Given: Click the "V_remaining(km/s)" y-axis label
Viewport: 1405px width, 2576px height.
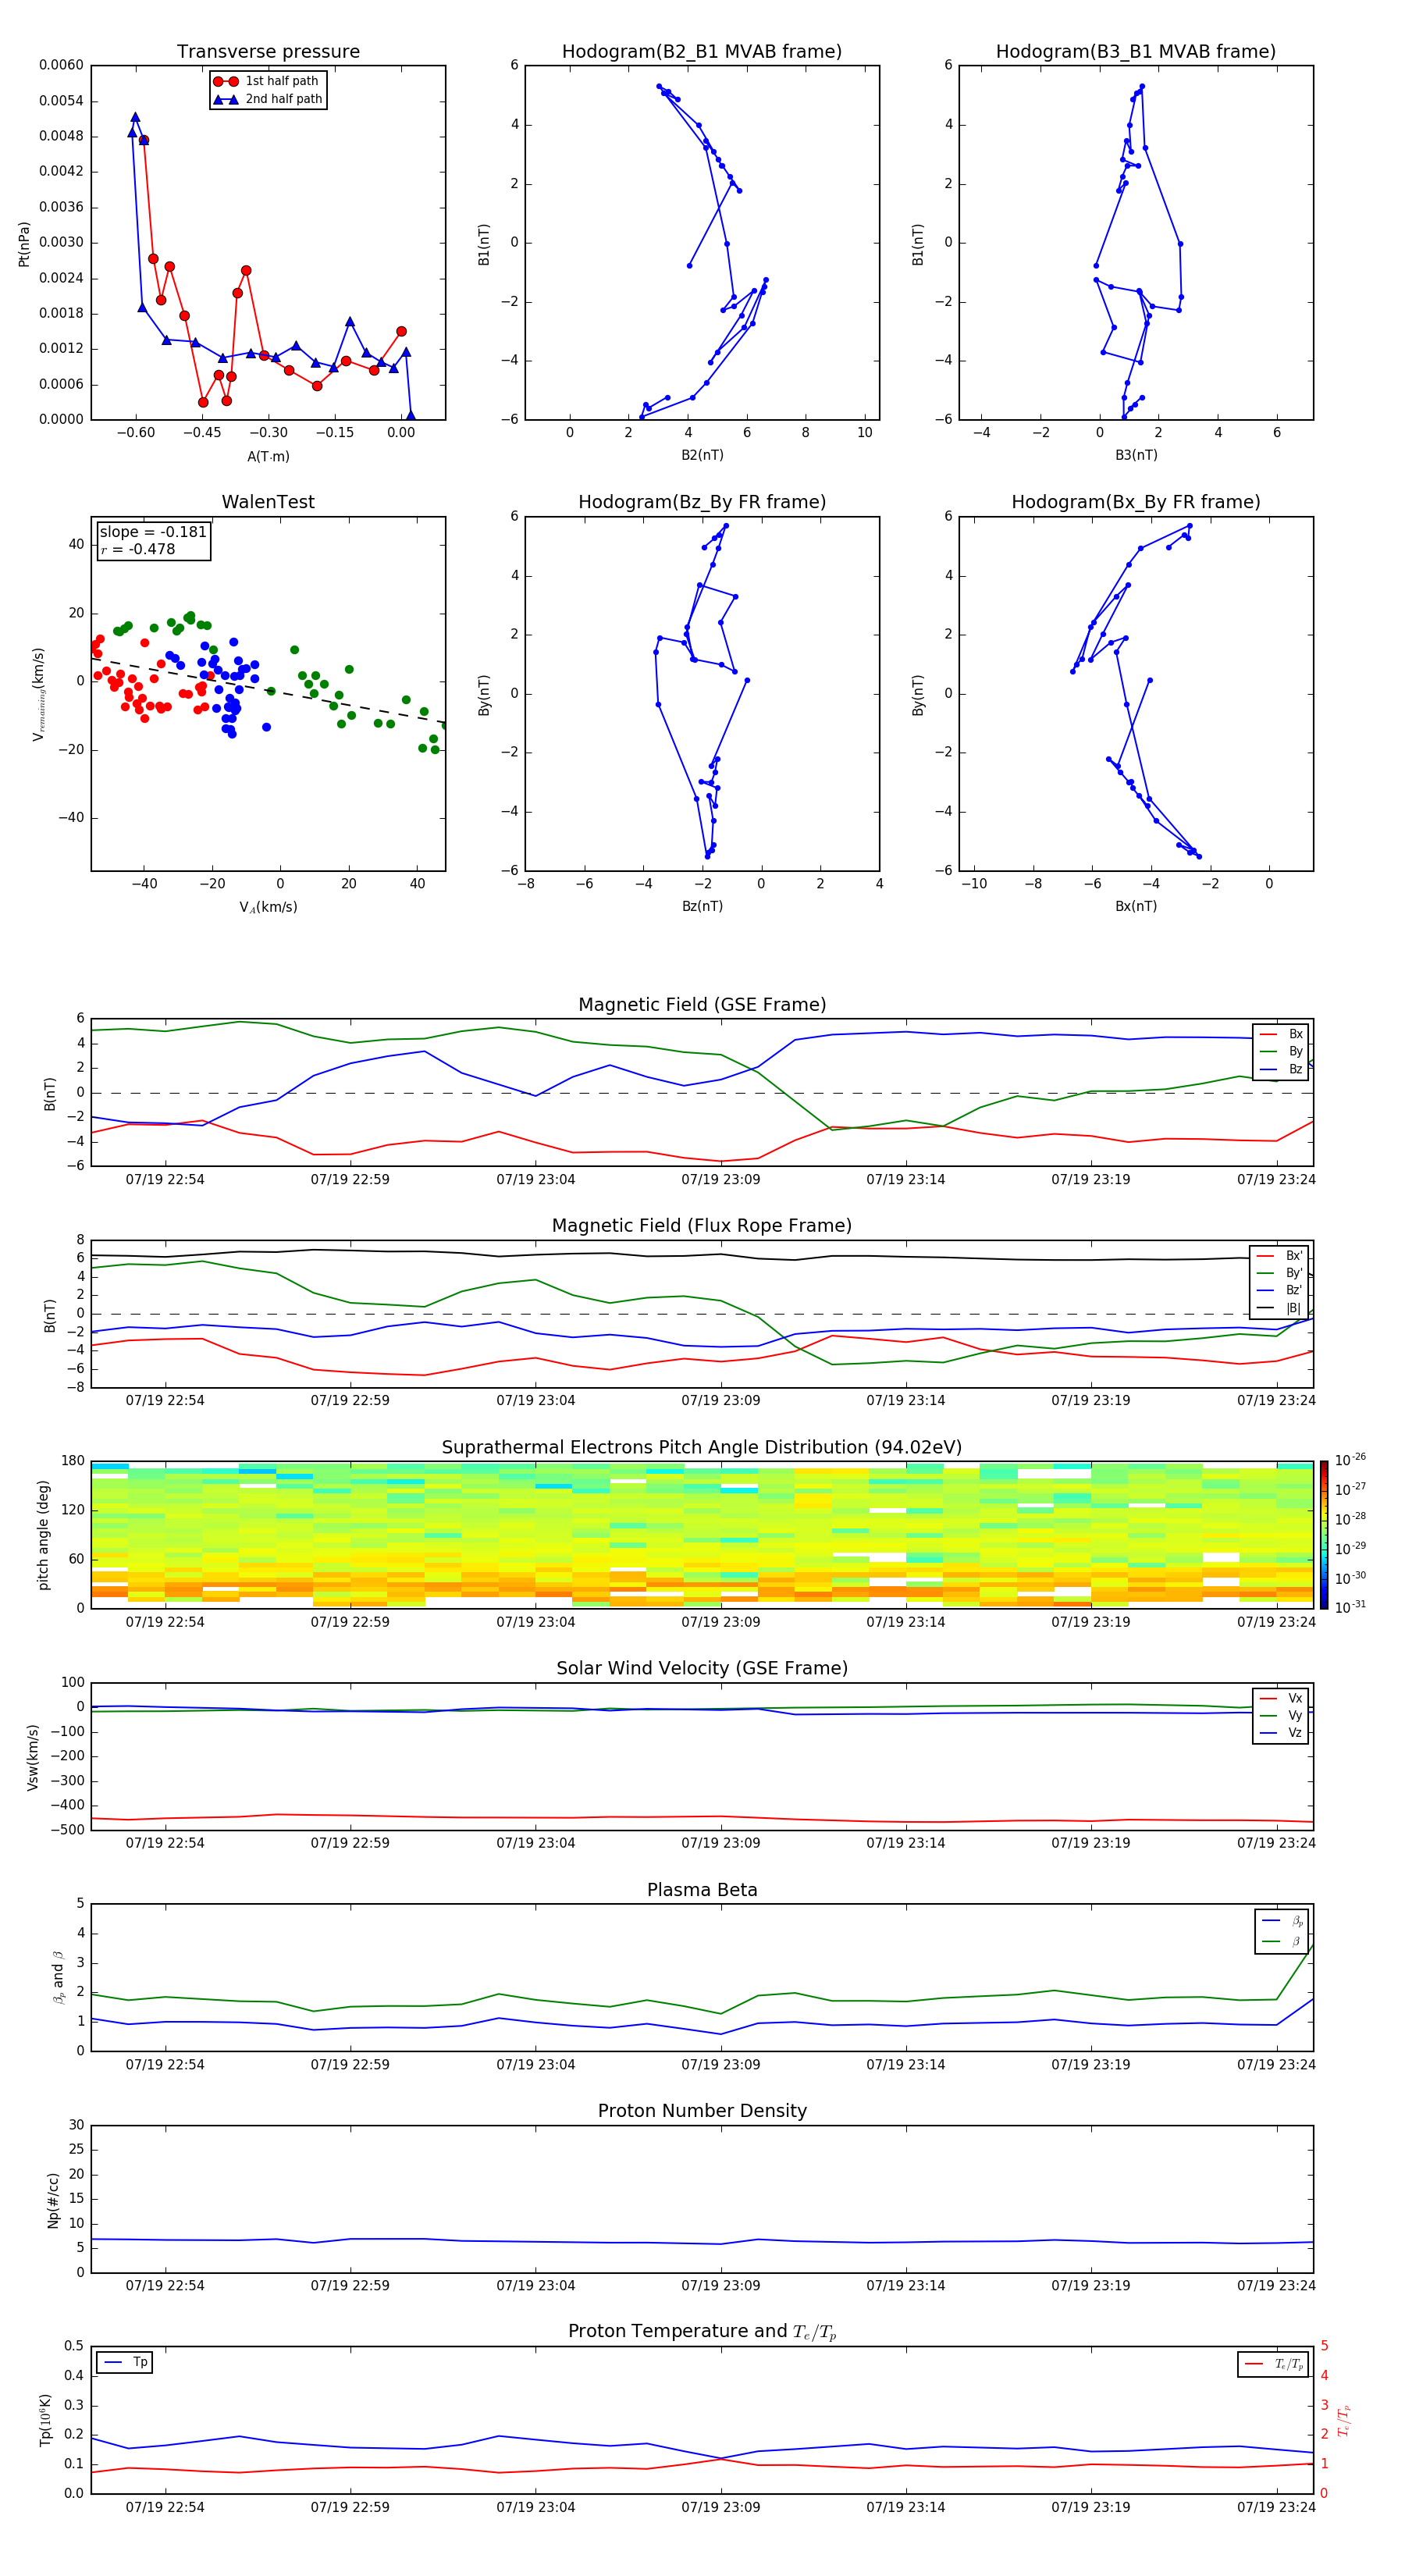Looking at the screenshot, I should pos(38,694).
